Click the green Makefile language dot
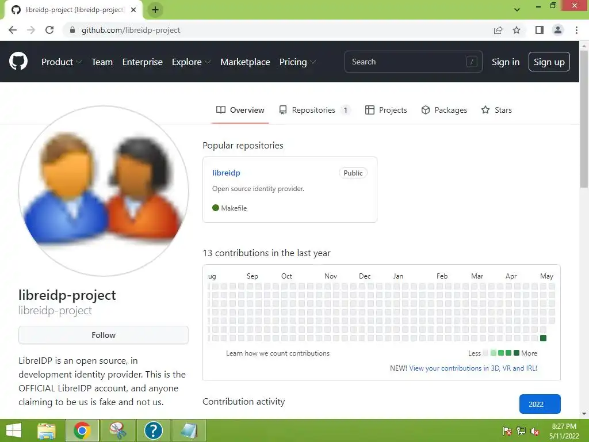589x442 pixels. (216, 208)
